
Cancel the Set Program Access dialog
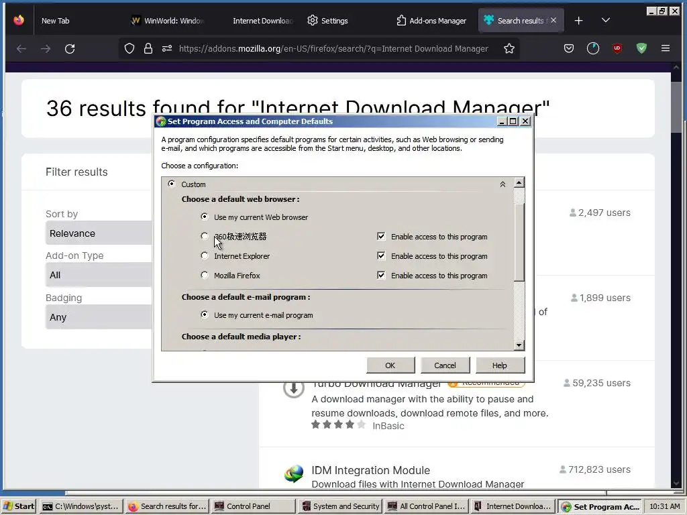click(x=445, y=365)
